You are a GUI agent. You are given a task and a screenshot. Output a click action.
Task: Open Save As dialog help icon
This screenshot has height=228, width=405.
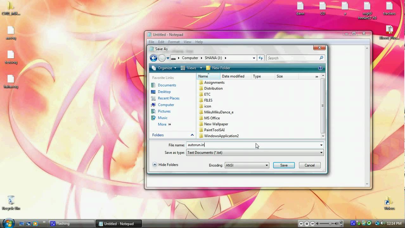coord(320,68)
